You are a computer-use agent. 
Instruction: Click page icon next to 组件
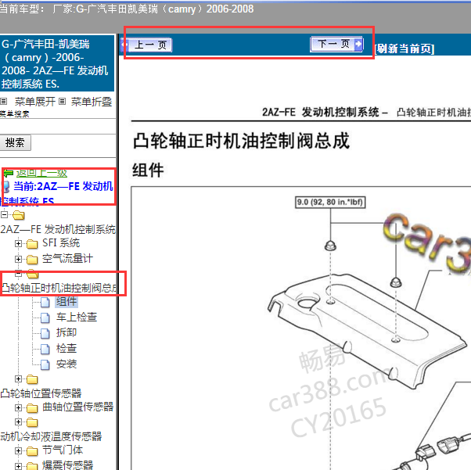[x=45, y=302]
